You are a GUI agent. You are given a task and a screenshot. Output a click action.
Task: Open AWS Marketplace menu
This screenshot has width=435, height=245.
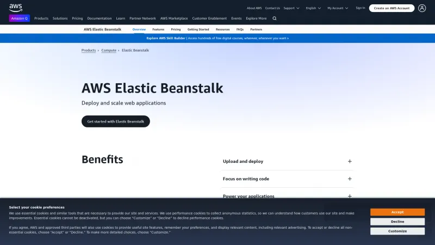[174, 19]
